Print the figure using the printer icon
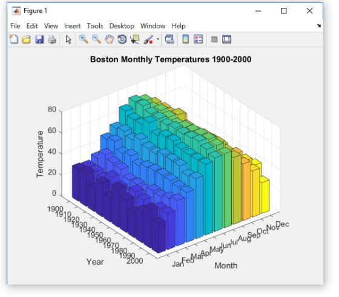Image resolution: width=339 pixels, height=297 pixels. pyautogui.click(x=52, y=39)
